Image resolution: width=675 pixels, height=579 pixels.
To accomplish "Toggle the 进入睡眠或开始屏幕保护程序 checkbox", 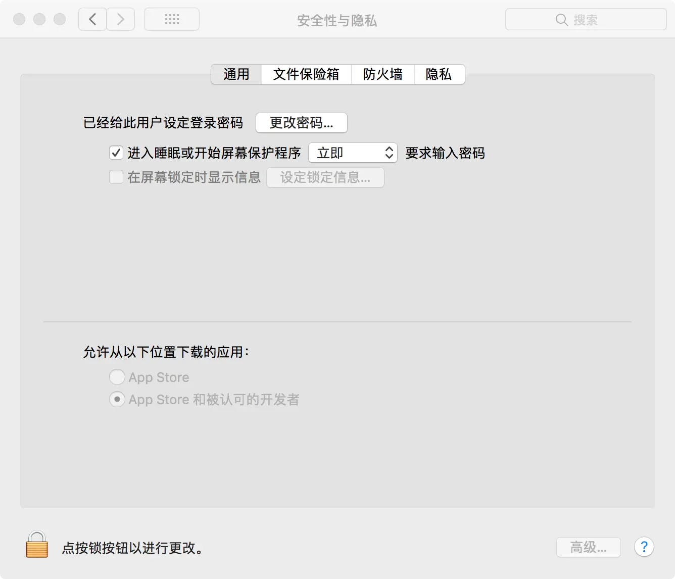I will (x=116, y=153).
